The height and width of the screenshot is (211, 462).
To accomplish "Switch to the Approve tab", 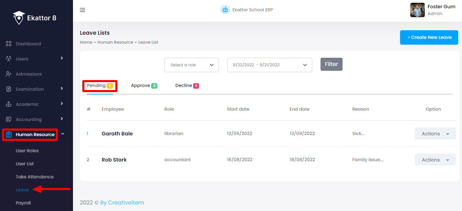I will pyautogui.click(x=144, y=86).
